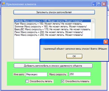Viewport: 109px width, 91px height.
Task: Click 'Добавить автомобиль в список удаленного объекта' button
Action: pos(53,66)
